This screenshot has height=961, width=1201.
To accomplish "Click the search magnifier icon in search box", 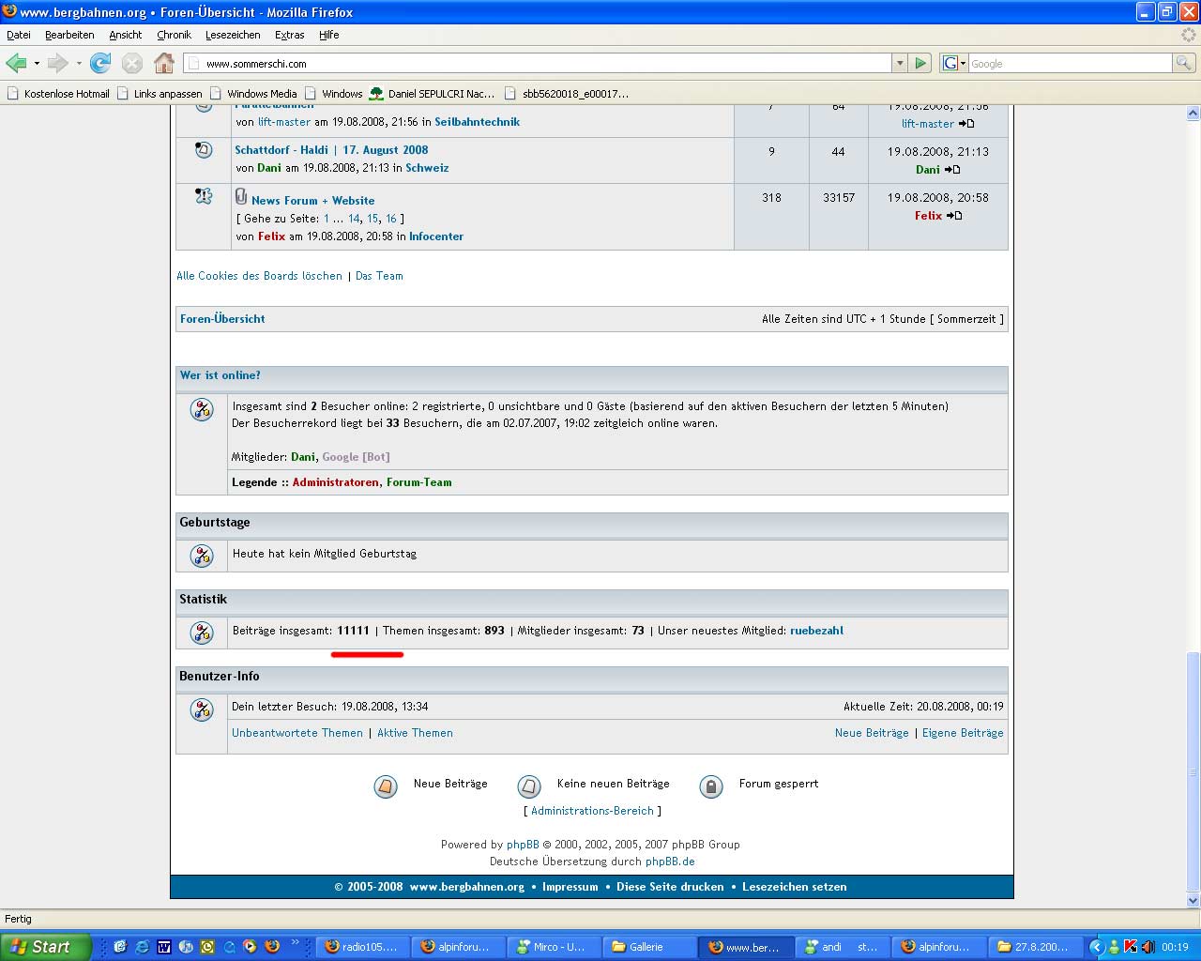I will (1184, 63).
